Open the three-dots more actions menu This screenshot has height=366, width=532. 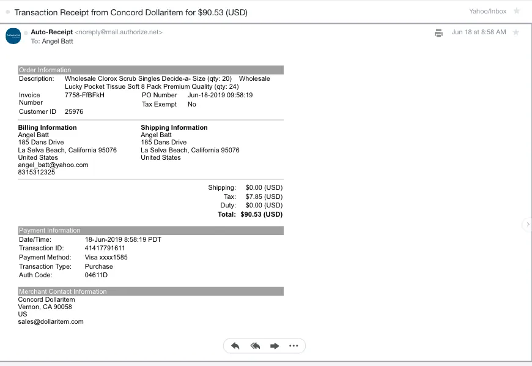(x=294, y=346)
